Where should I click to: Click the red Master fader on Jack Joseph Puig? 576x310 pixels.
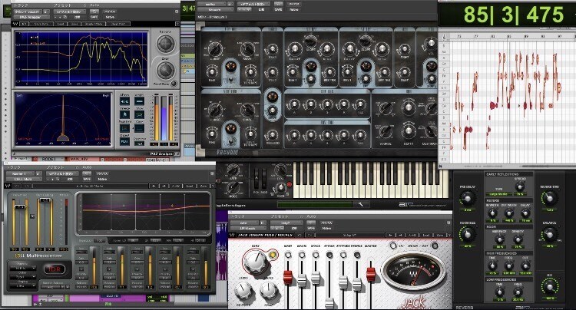tap(371, 275)
